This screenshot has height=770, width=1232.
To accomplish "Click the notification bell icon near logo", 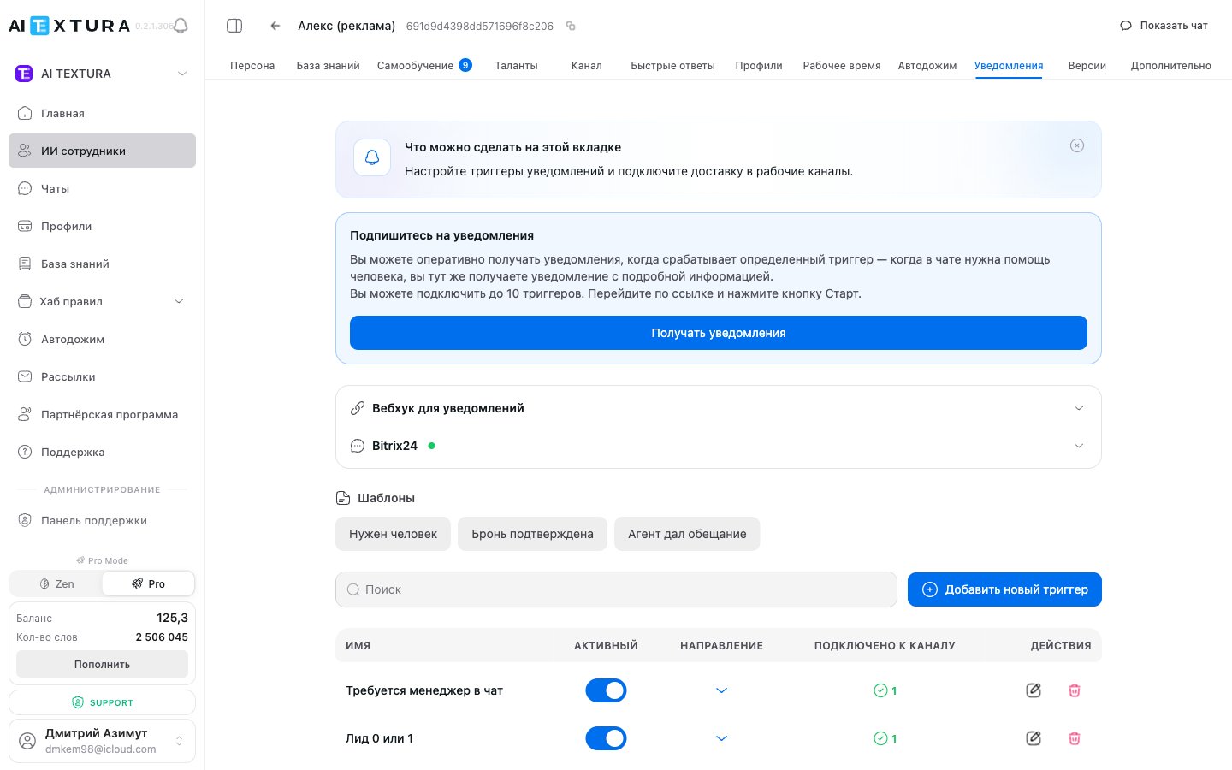I will 181,26.
